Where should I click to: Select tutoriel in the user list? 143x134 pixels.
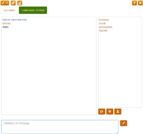tap(103, 31)
